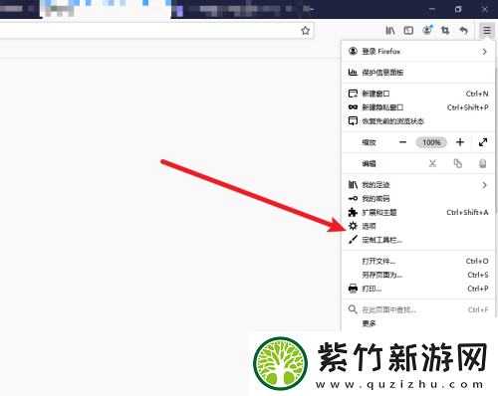Open 定制工具栏... item
498x396 pixels.
pos(417,240)
